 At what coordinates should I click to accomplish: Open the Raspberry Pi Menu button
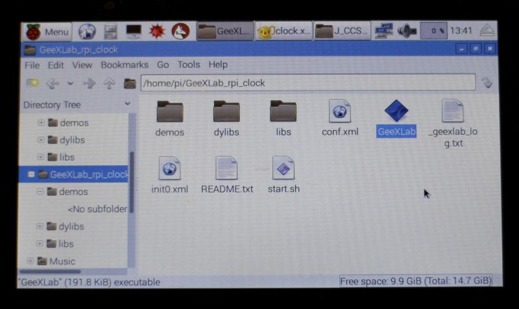47,32
